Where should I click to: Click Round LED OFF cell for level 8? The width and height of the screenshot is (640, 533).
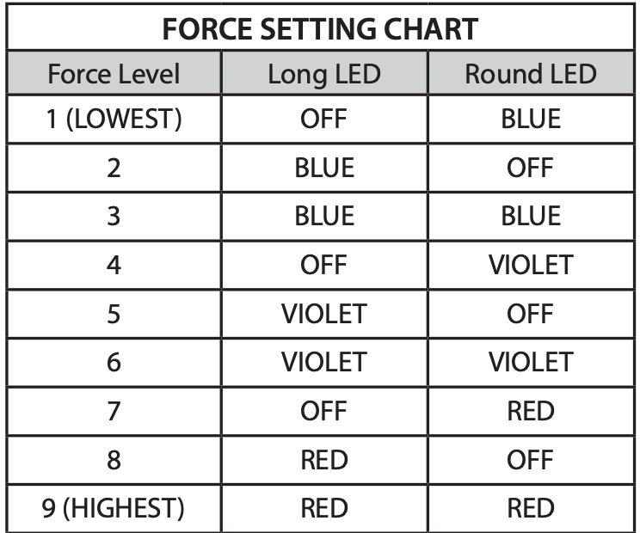pyautogui.click(x=530, y=460)
